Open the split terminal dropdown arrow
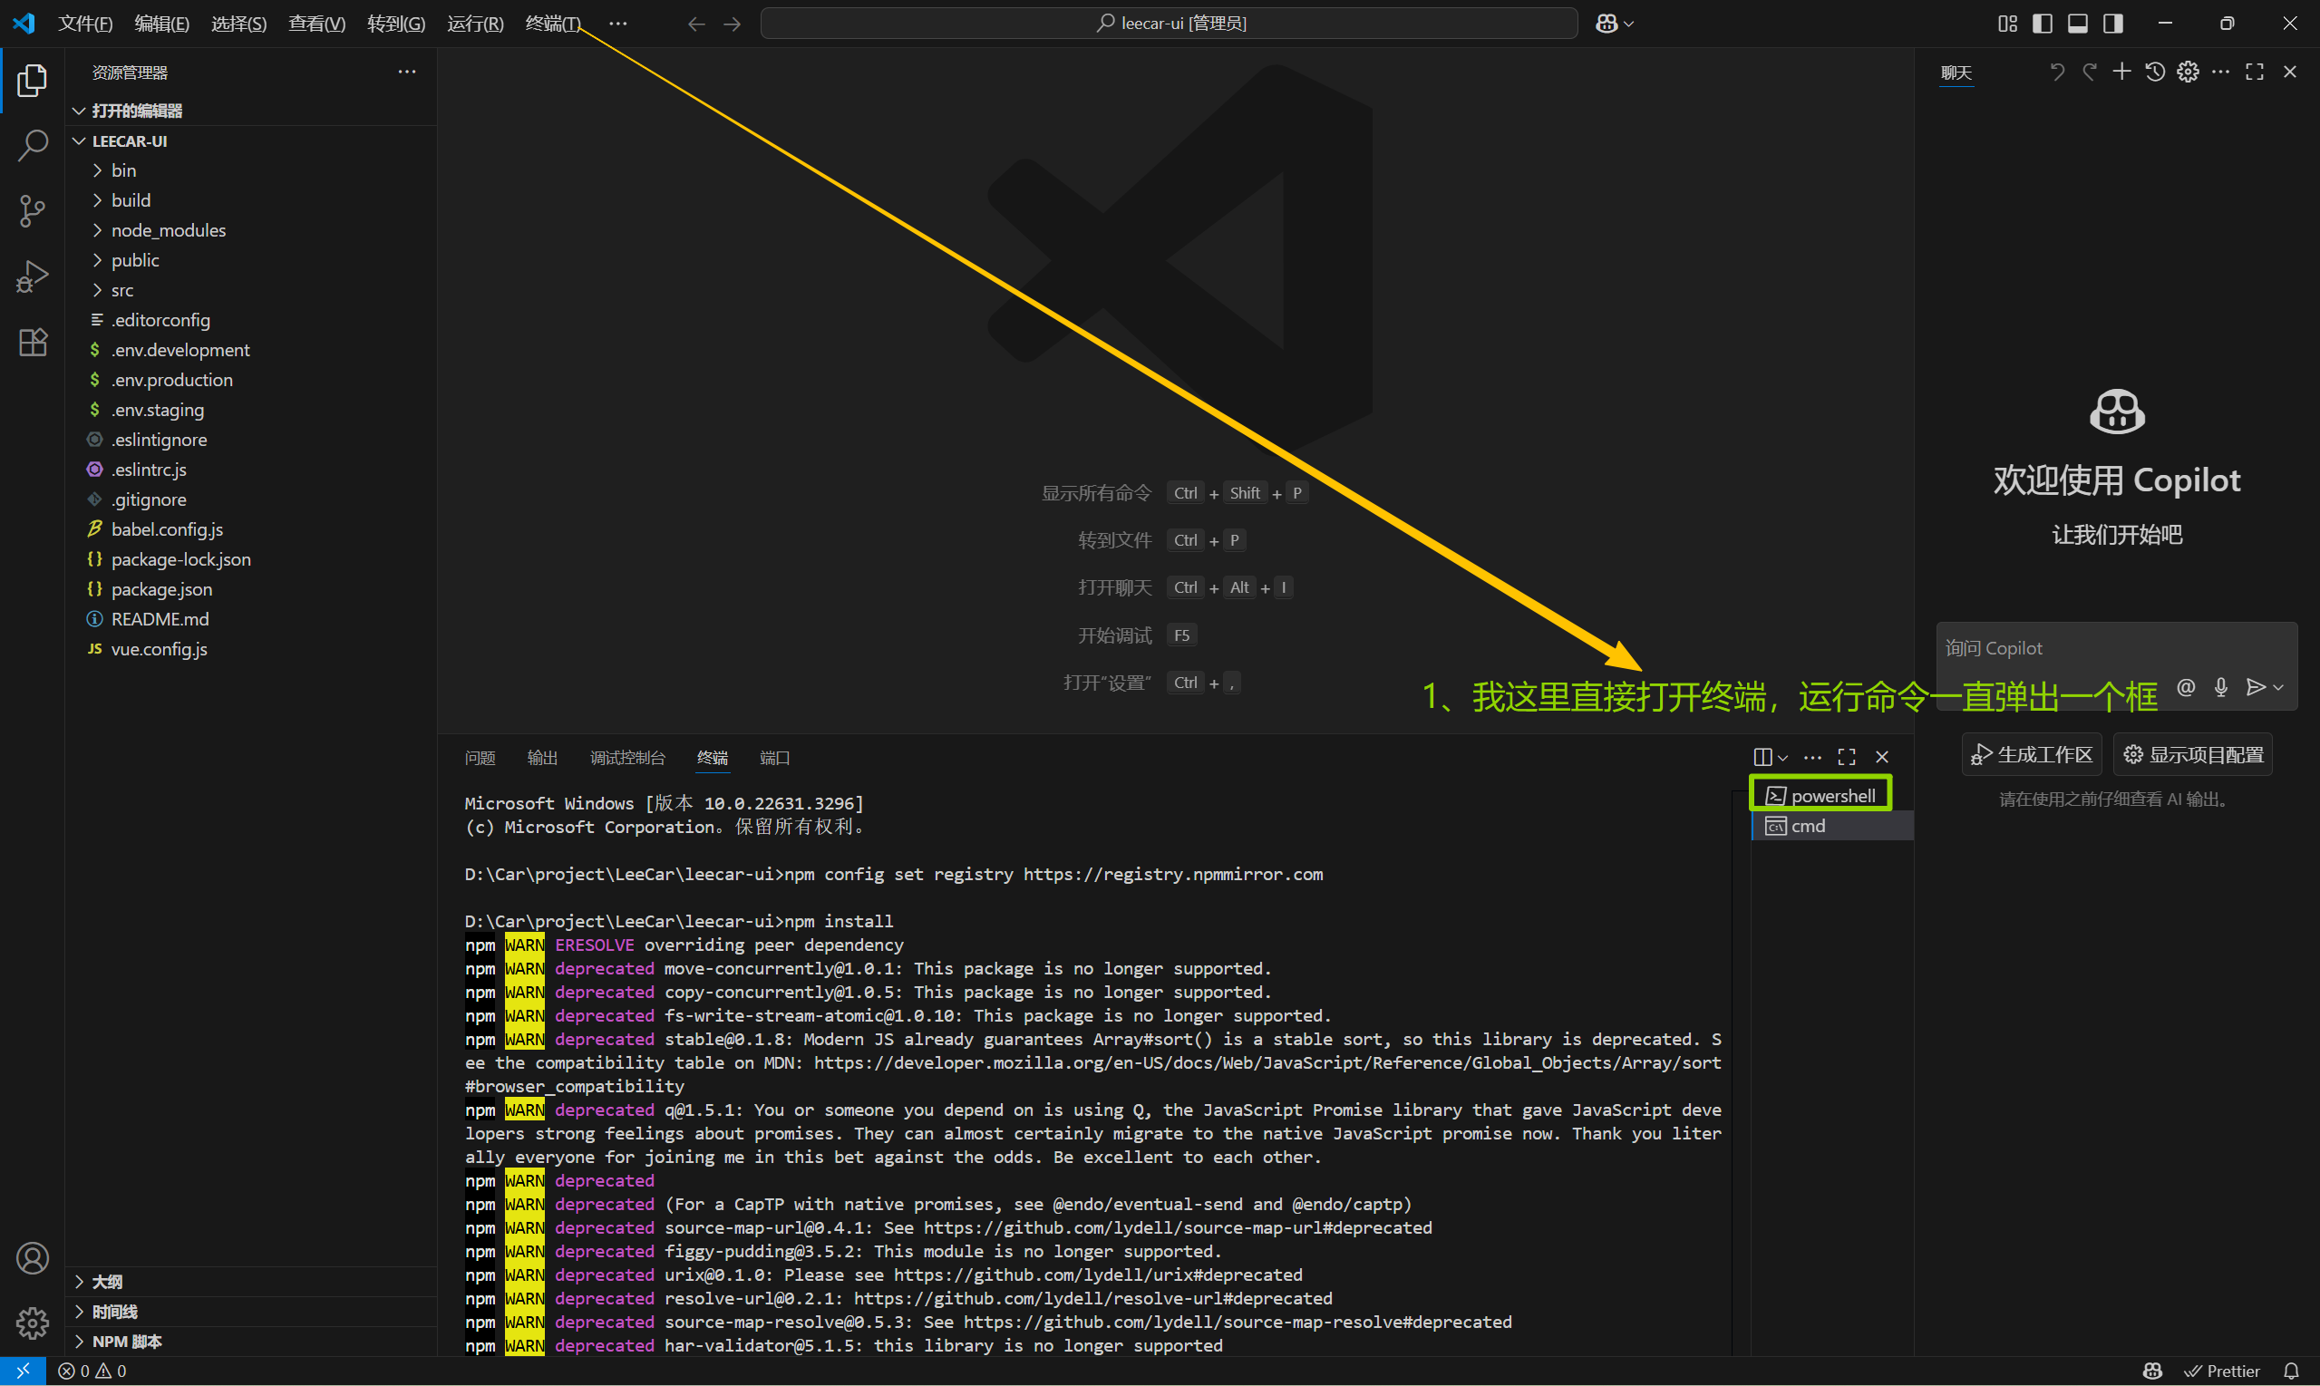This screenshot has width=2320, height=1386. [x=1783, y=758]
